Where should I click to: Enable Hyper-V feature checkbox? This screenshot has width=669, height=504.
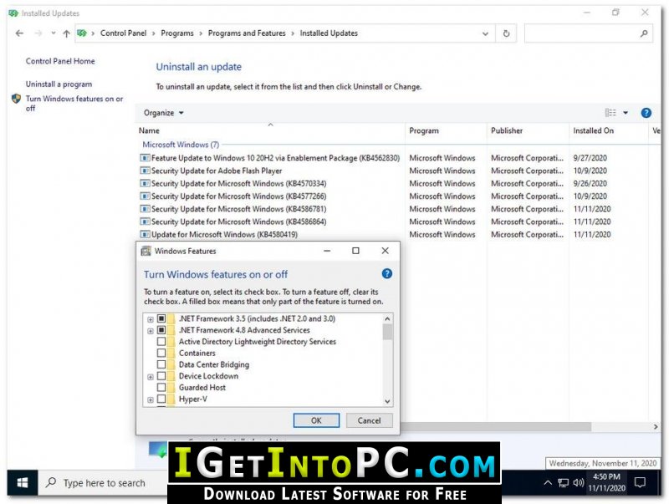tap(161, 400)
